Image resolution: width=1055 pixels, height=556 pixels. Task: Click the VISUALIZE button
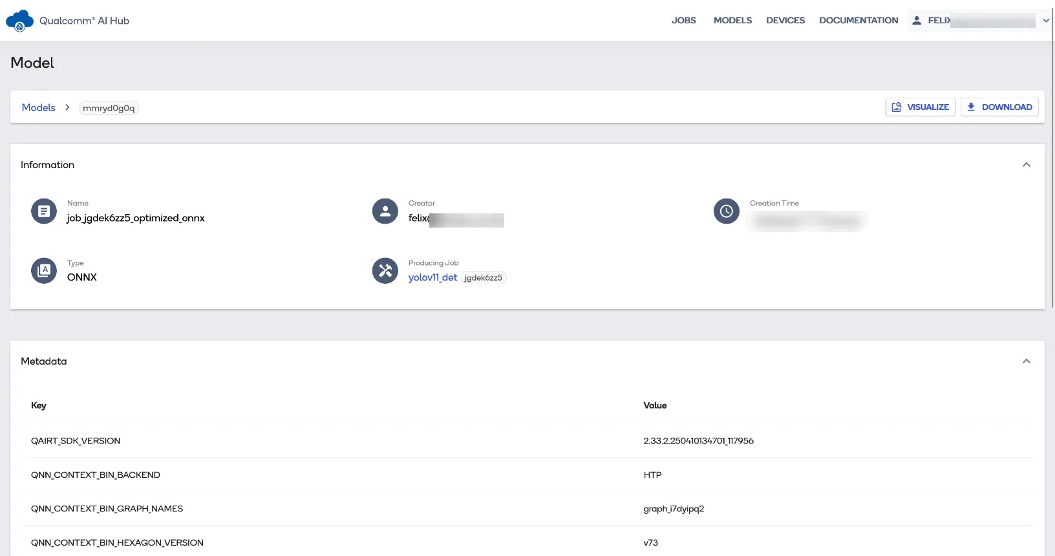[x=921, y=107]
